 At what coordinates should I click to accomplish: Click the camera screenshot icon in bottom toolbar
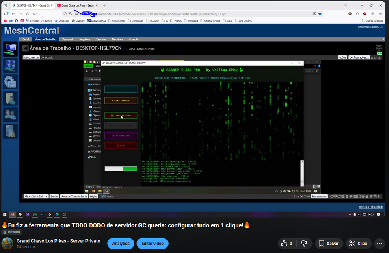click(x=355, y=196)
